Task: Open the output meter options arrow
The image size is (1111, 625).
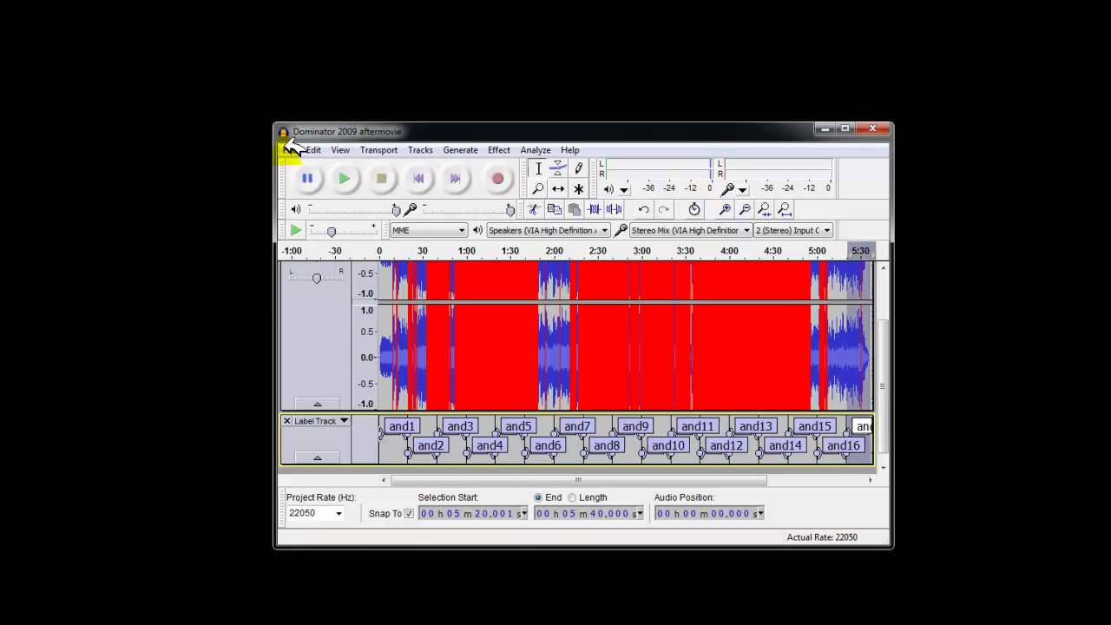Action: 623,189
